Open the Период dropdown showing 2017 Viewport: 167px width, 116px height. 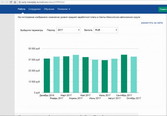pyautogui.click(x=68, y=30)
